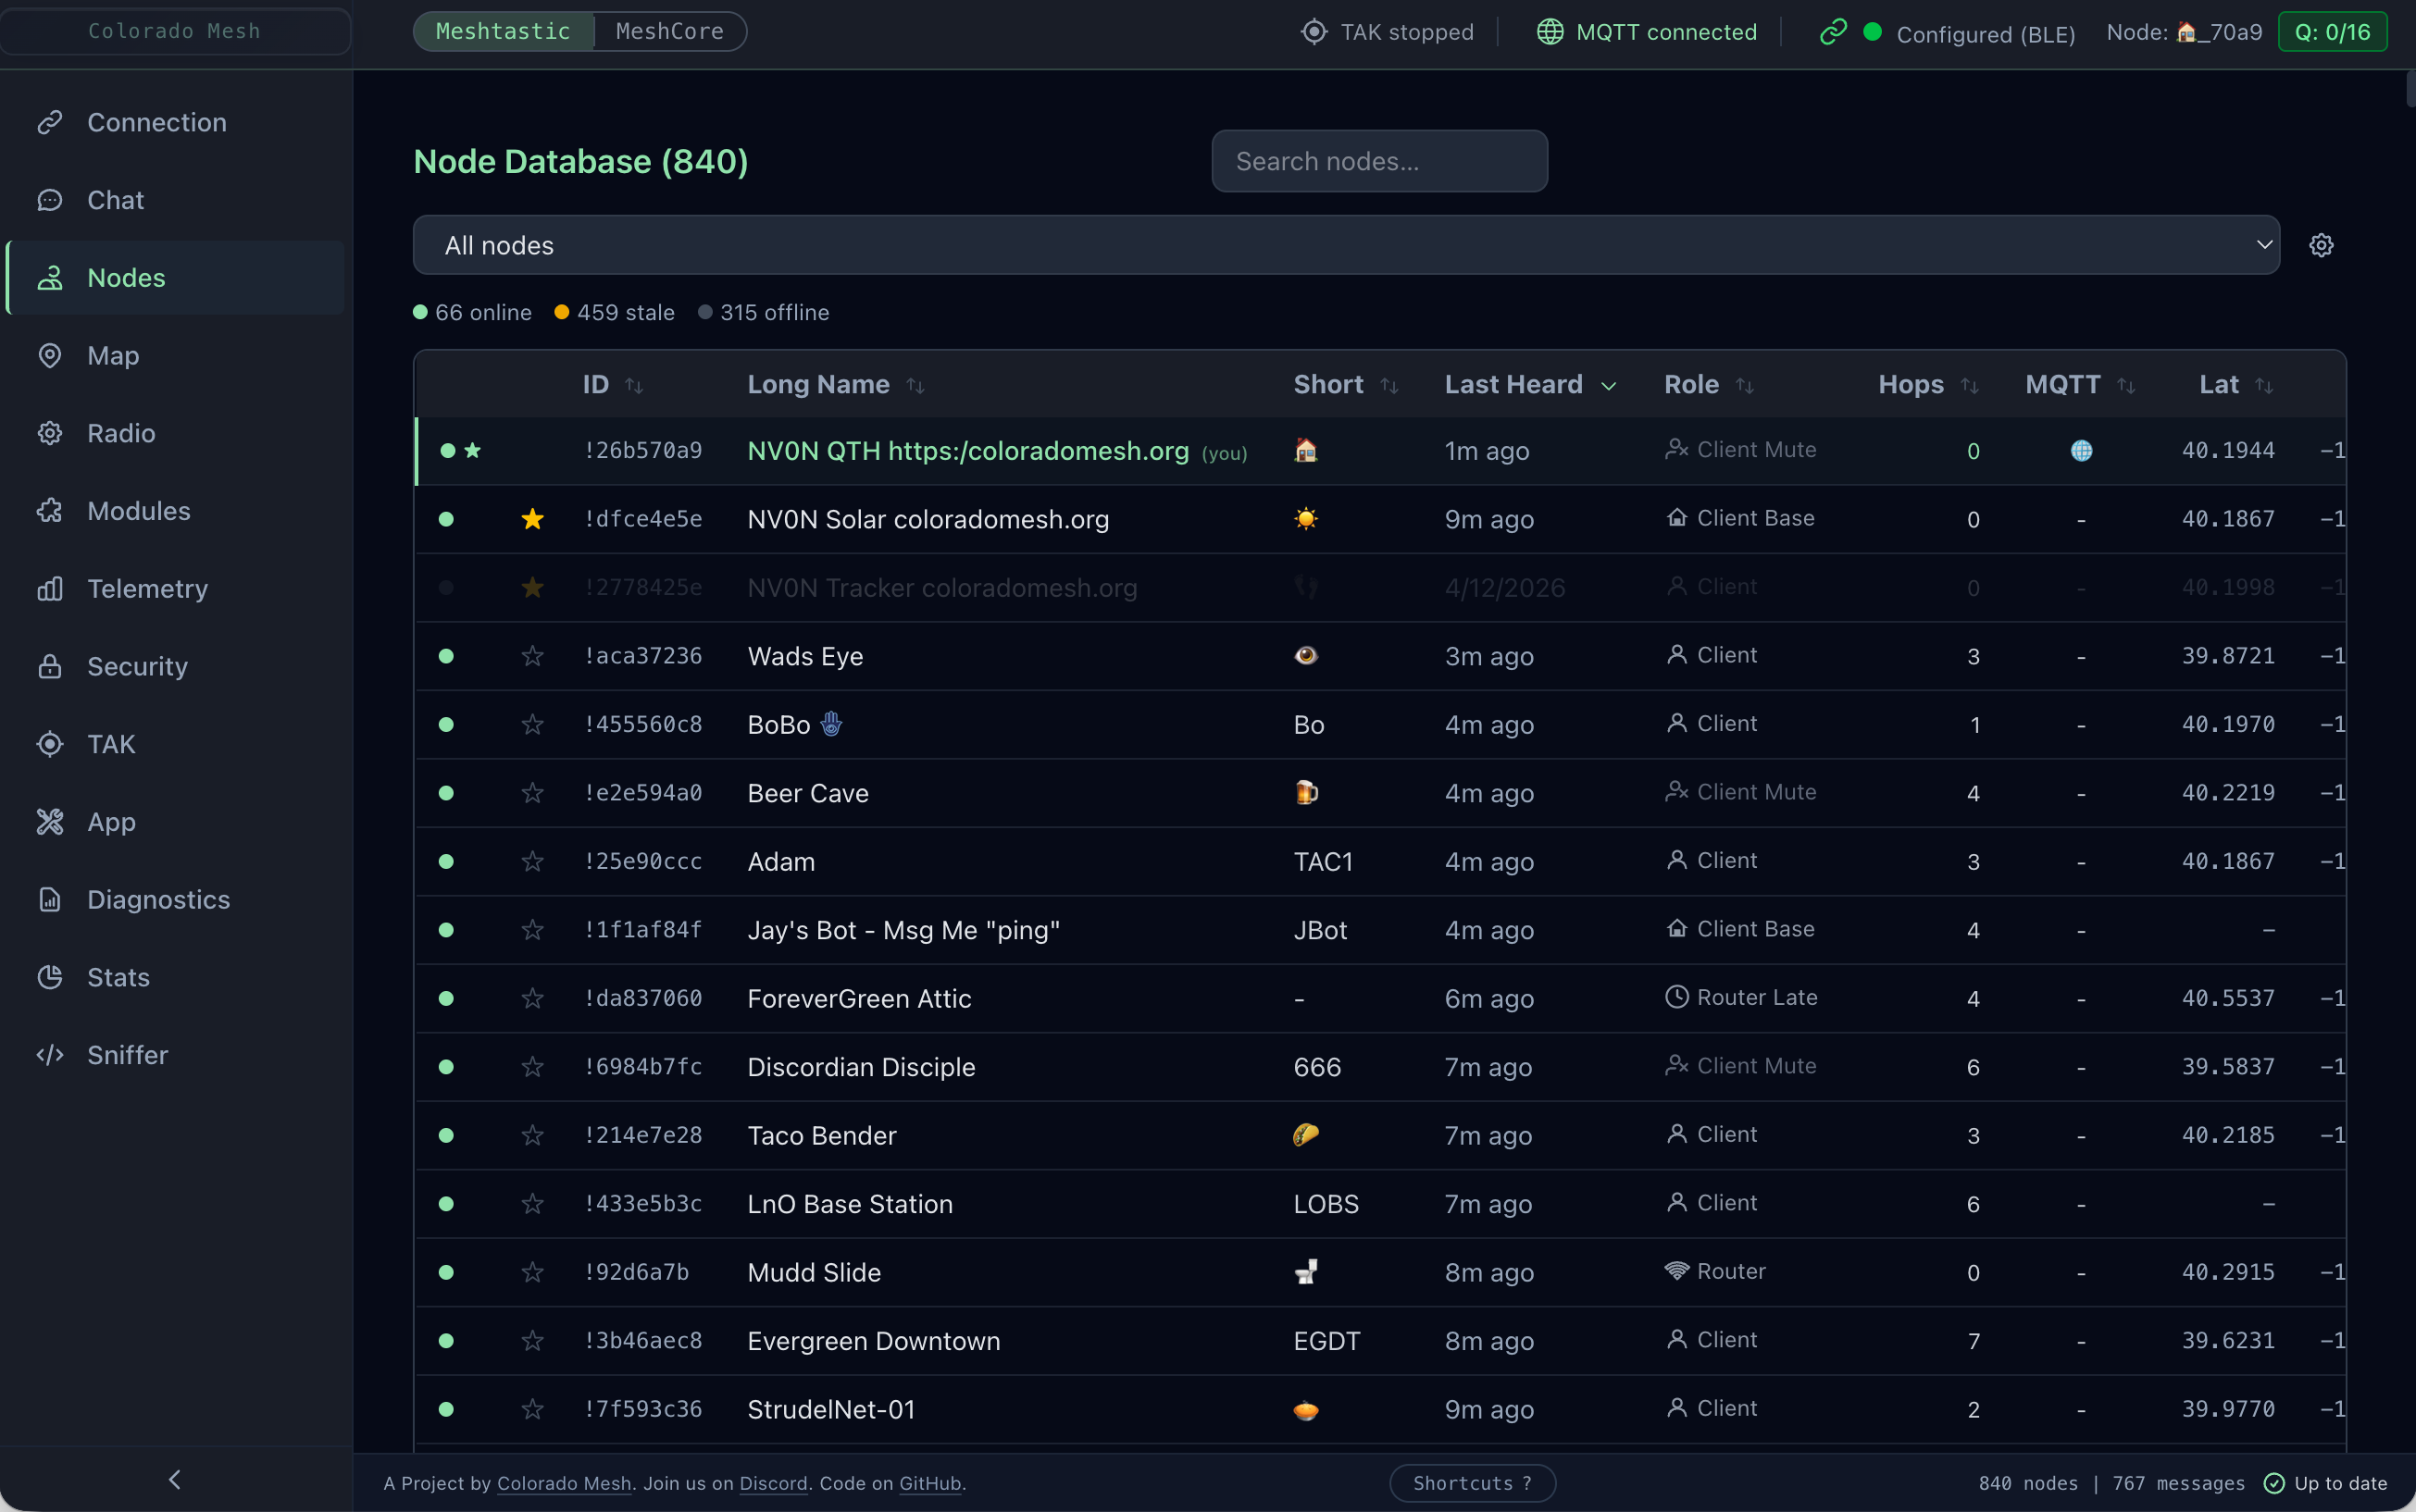Click node ID !3b46aec8
Image resolution: width=2416 pixels, height=1512 pixels.
[643, 1341]
